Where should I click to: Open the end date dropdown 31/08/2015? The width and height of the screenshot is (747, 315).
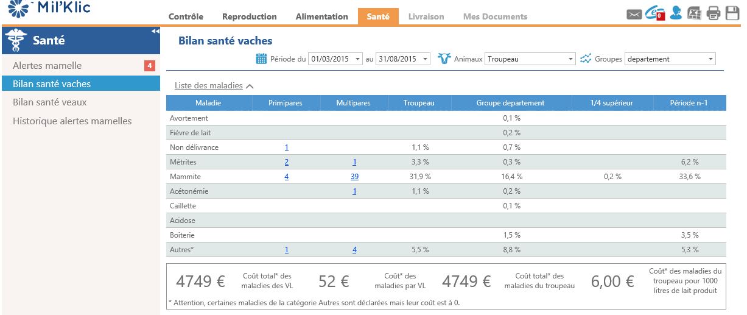click(403, 59)
